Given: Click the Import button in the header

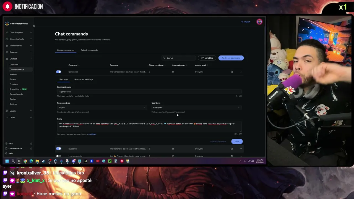Looking at the screenshot, I should [246, 22].
